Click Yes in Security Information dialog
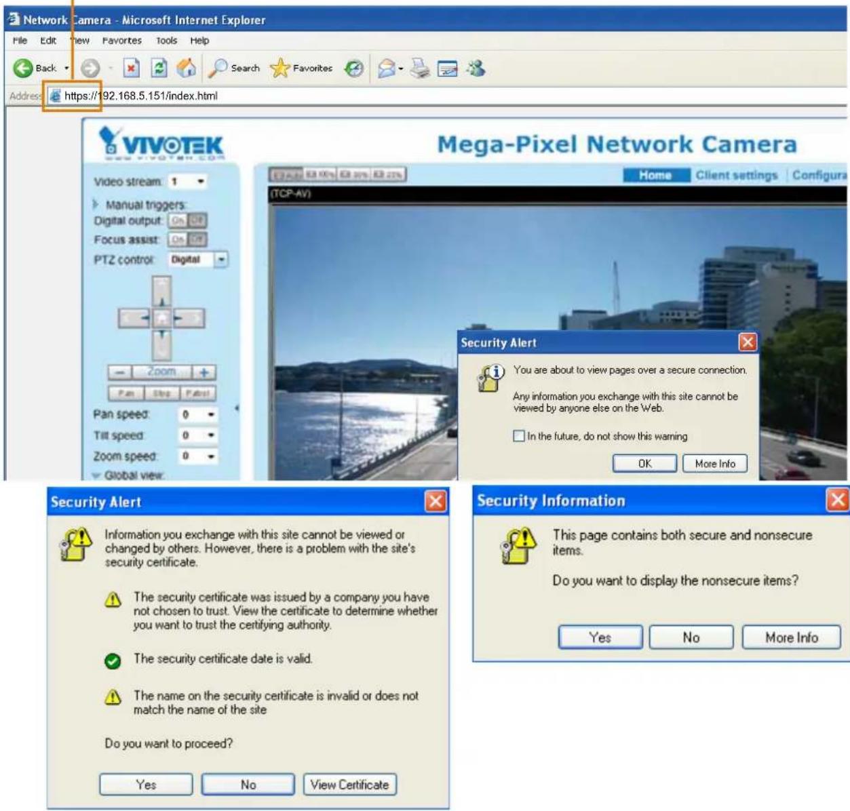 pyautogui.click(x=600, y=637)
